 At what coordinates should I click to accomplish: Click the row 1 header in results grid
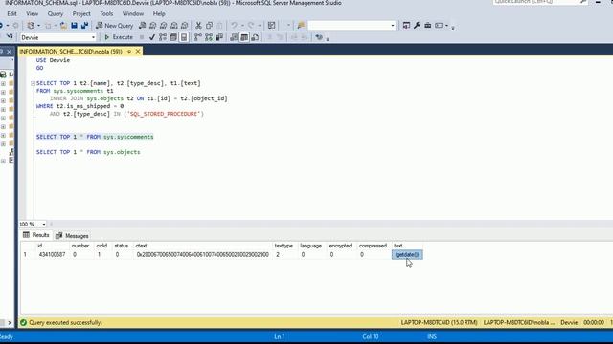pyautogui.click(x=28, y=255)
